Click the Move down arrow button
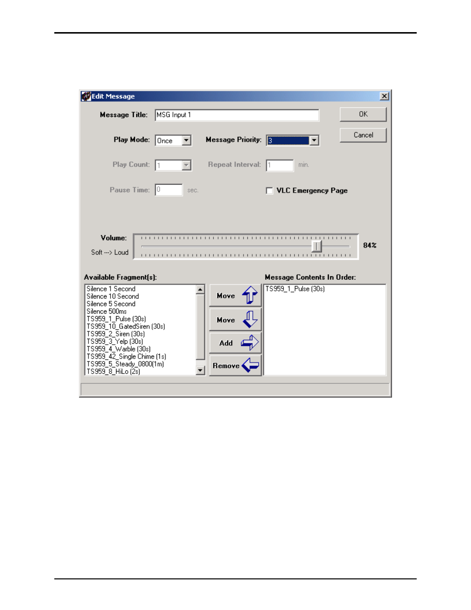This screenshot has height=610, width=471. 235,320
